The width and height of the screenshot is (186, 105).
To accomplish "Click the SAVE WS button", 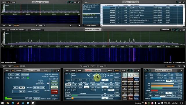I will click(x=37, y=99).
